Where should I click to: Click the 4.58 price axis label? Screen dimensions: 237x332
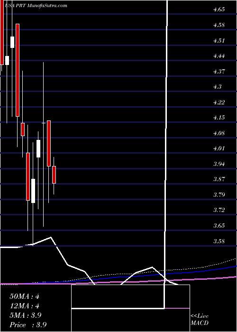coord(219,25)
